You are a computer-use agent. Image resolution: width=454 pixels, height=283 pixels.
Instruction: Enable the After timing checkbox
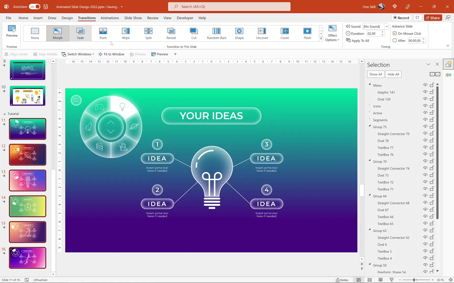tap(395, 40)
